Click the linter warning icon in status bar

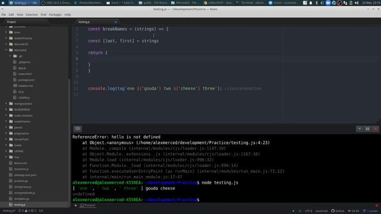[26, 211]
